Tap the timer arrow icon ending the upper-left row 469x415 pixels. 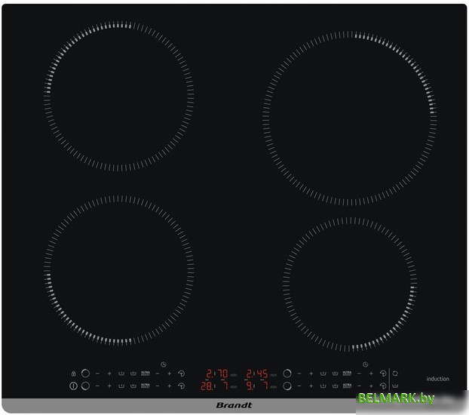pos(182,373)
